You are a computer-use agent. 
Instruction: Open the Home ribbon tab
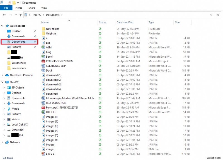19,8
